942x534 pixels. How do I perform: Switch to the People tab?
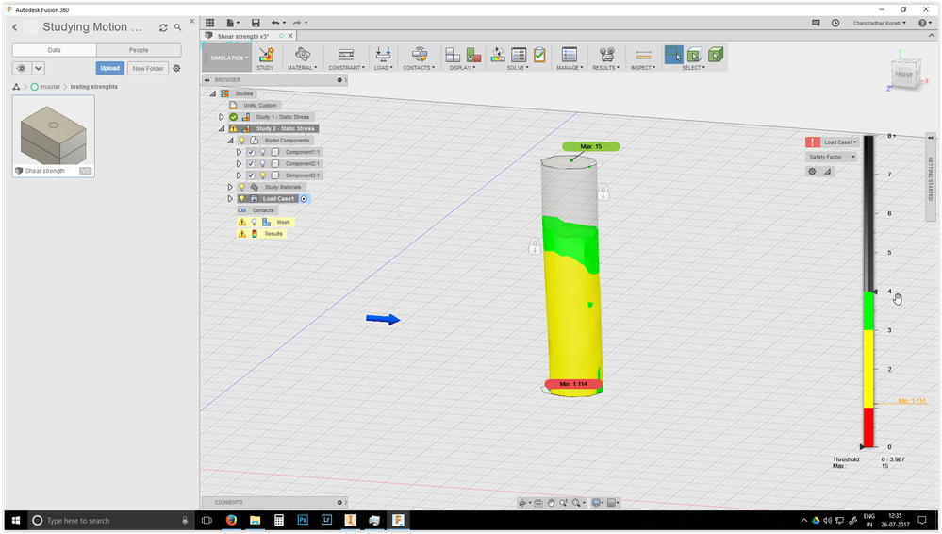[x=139, y=51]
